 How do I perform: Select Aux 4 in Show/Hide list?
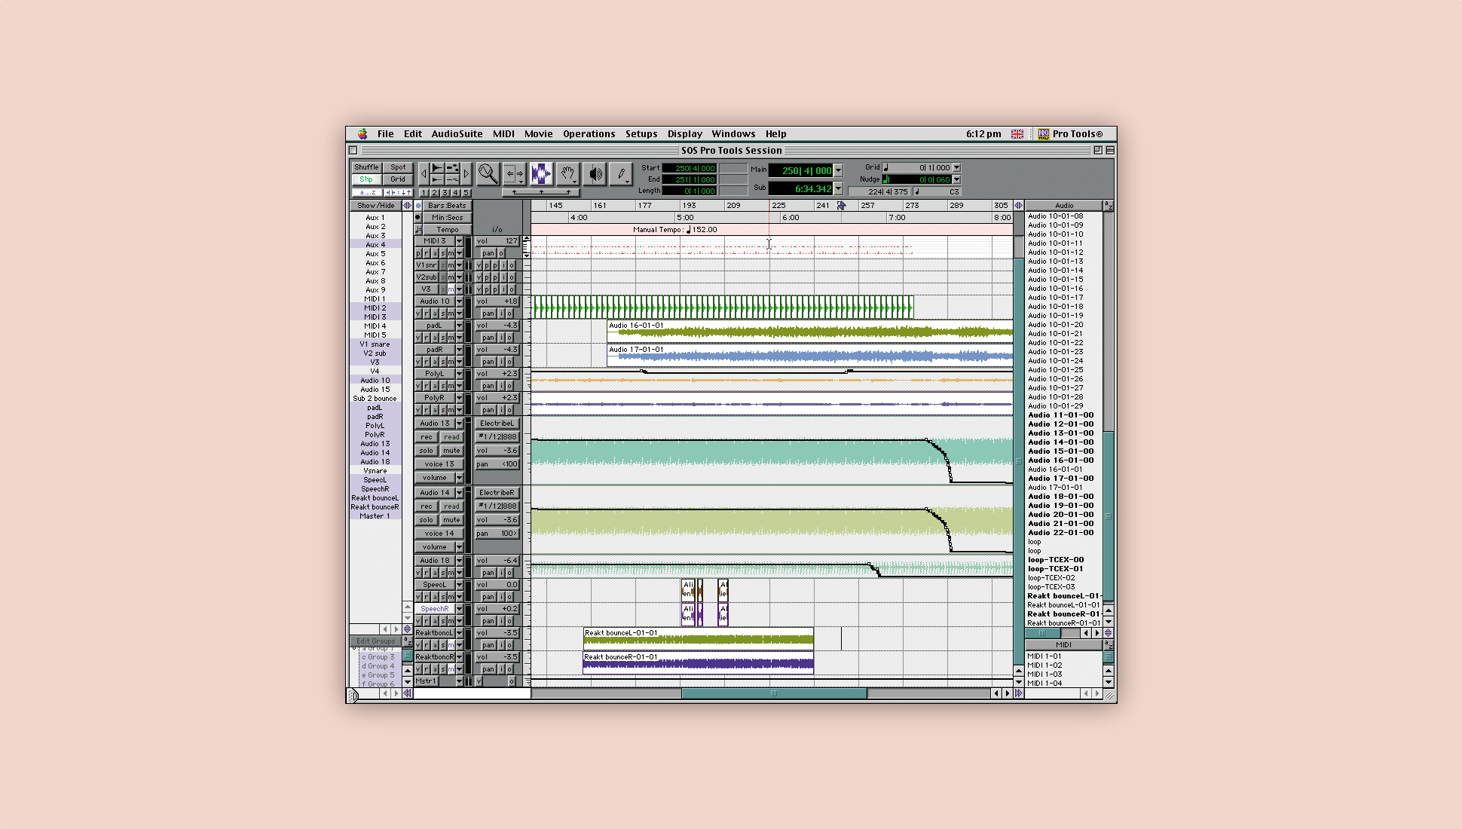click(x=375, y=245)
